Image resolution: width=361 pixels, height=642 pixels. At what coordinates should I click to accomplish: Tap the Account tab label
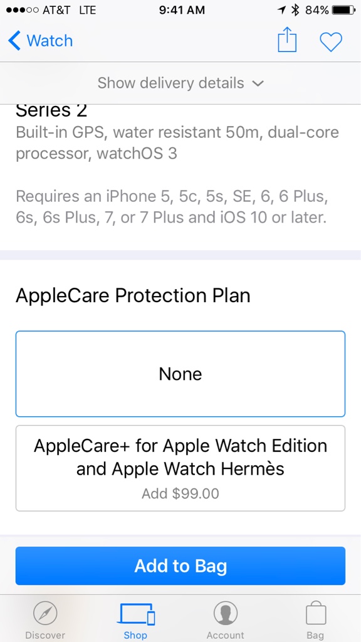pos(226,635)
